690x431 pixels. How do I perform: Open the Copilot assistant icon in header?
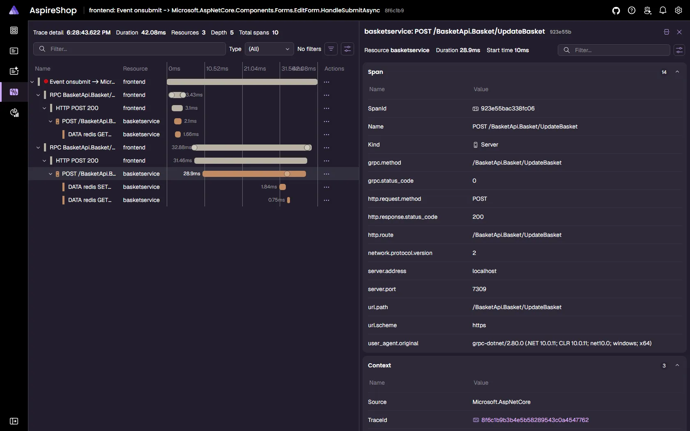click(647, 10)
